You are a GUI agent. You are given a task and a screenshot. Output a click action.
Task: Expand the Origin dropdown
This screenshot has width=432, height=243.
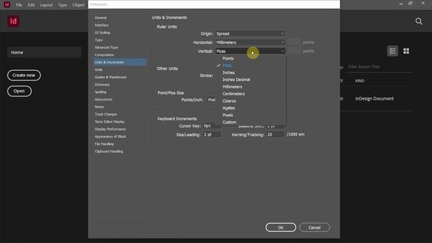pos(250,34)
